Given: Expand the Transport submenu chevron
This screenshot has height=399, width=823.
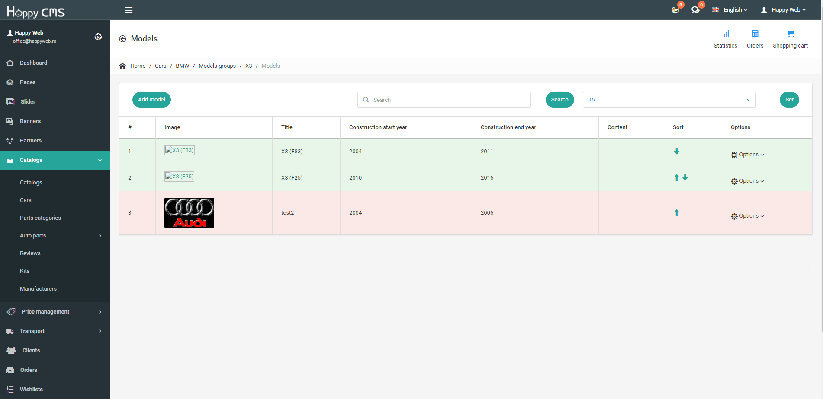Looking at the screenshot, I should 100,331.
